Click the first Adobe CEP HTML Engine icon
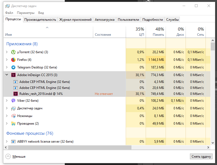The height and width of the screenshot is (165, 217). [16, 82]
